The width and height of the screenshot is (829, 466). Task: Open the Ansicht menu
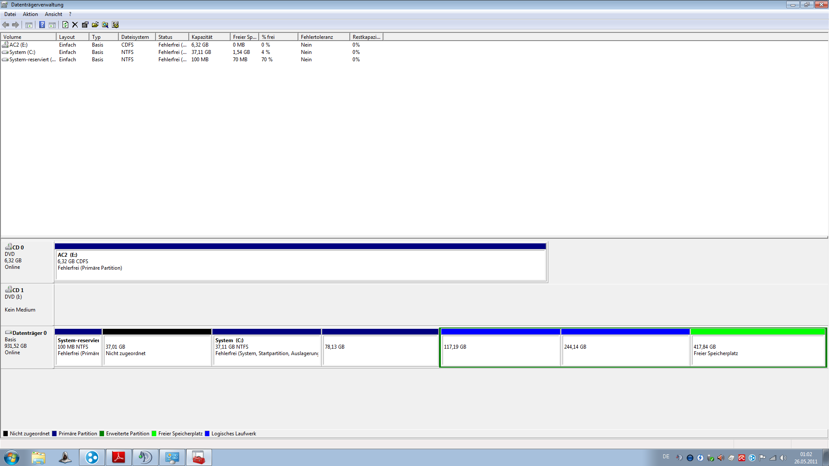(54, 14)
